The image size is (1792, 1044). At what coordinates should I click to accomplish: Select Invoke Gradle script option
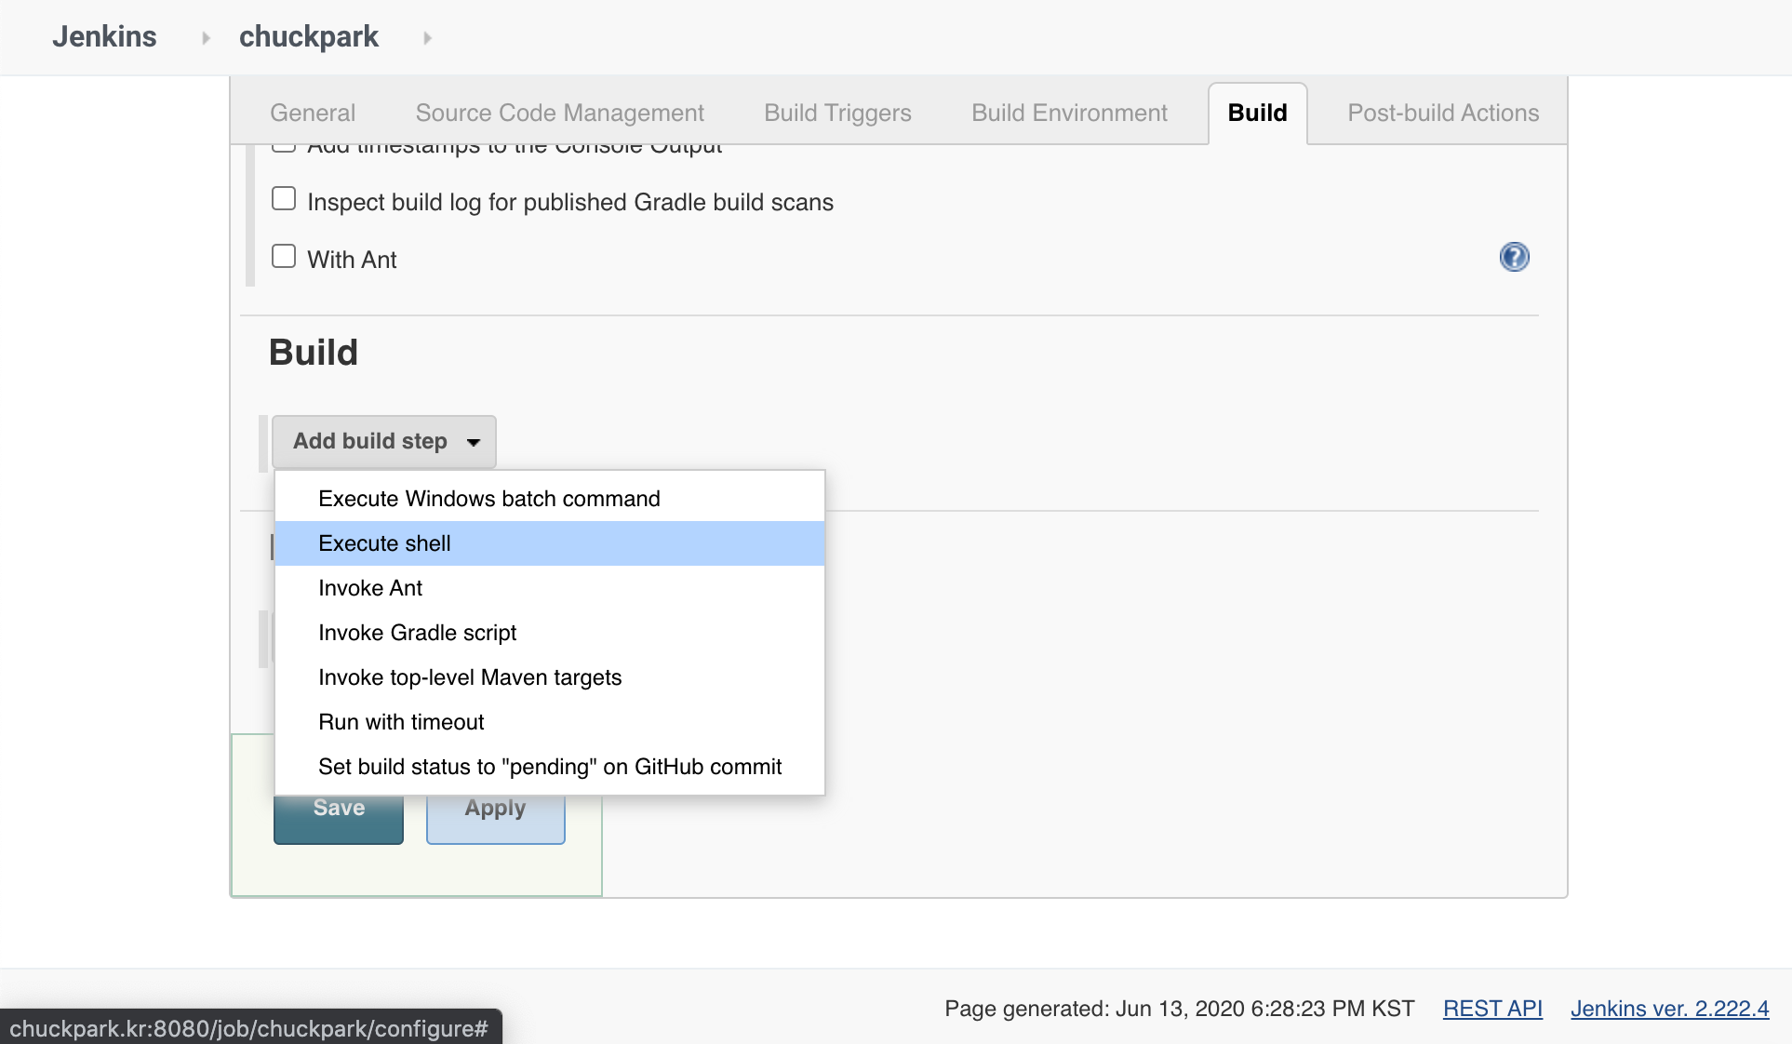417,633
